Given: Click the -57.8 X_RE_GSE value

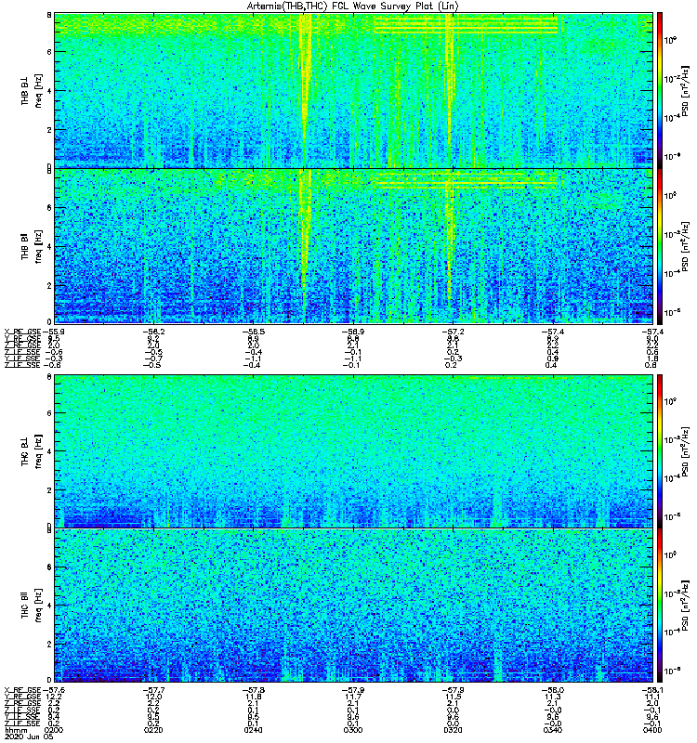Looking at the screenshot, I should click(253, 690).
